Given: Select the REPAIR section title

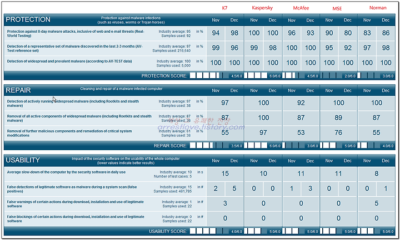Looking at the screenshot, I should (x=18, y=90).
